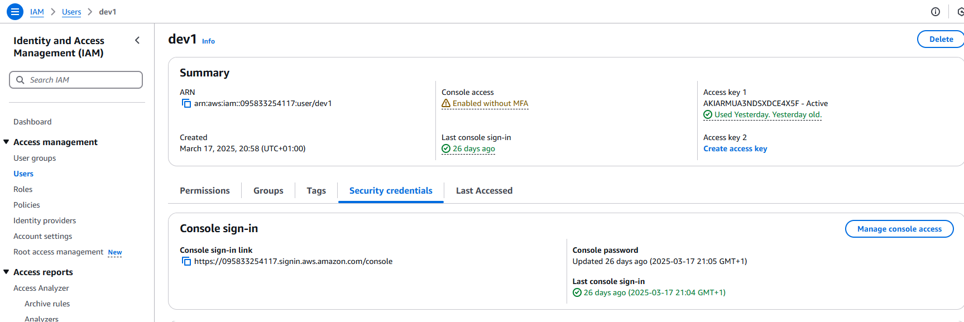Open the Info link next to dev1
Screen dimensions: 964x322
pos(208,41)
